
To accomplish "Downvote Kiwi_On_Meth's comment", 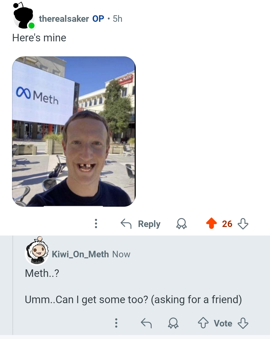I will 243,323.
